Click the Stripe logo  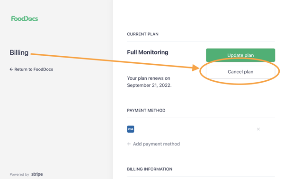coord(37,174)
